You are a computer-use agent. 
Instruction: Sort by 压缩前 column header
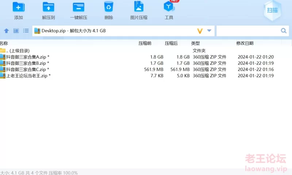[x=145, y=43]
